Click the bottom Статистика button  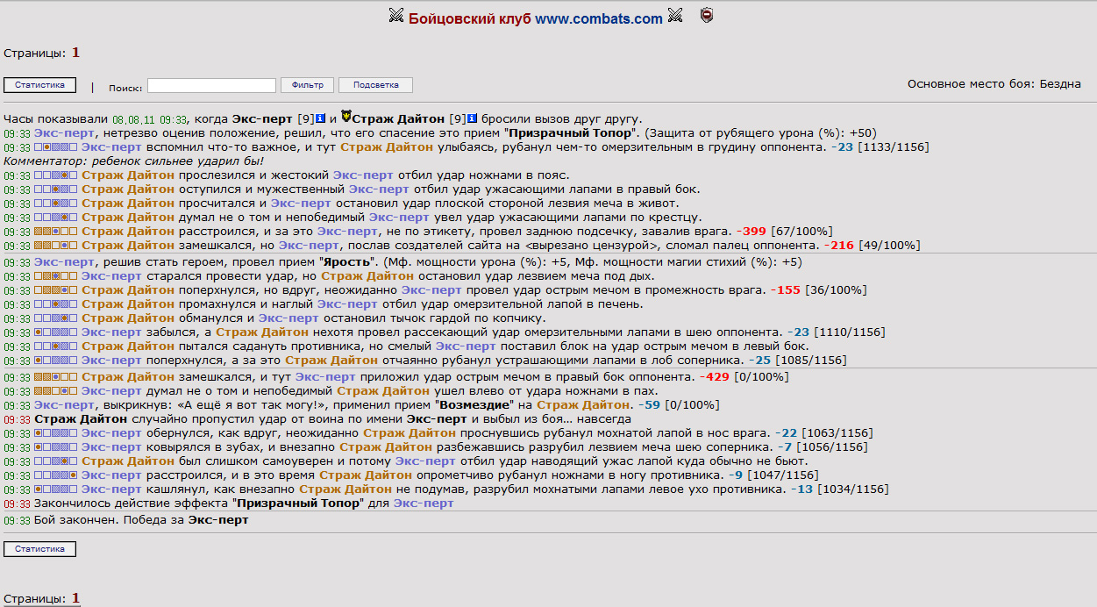[39, 549]
